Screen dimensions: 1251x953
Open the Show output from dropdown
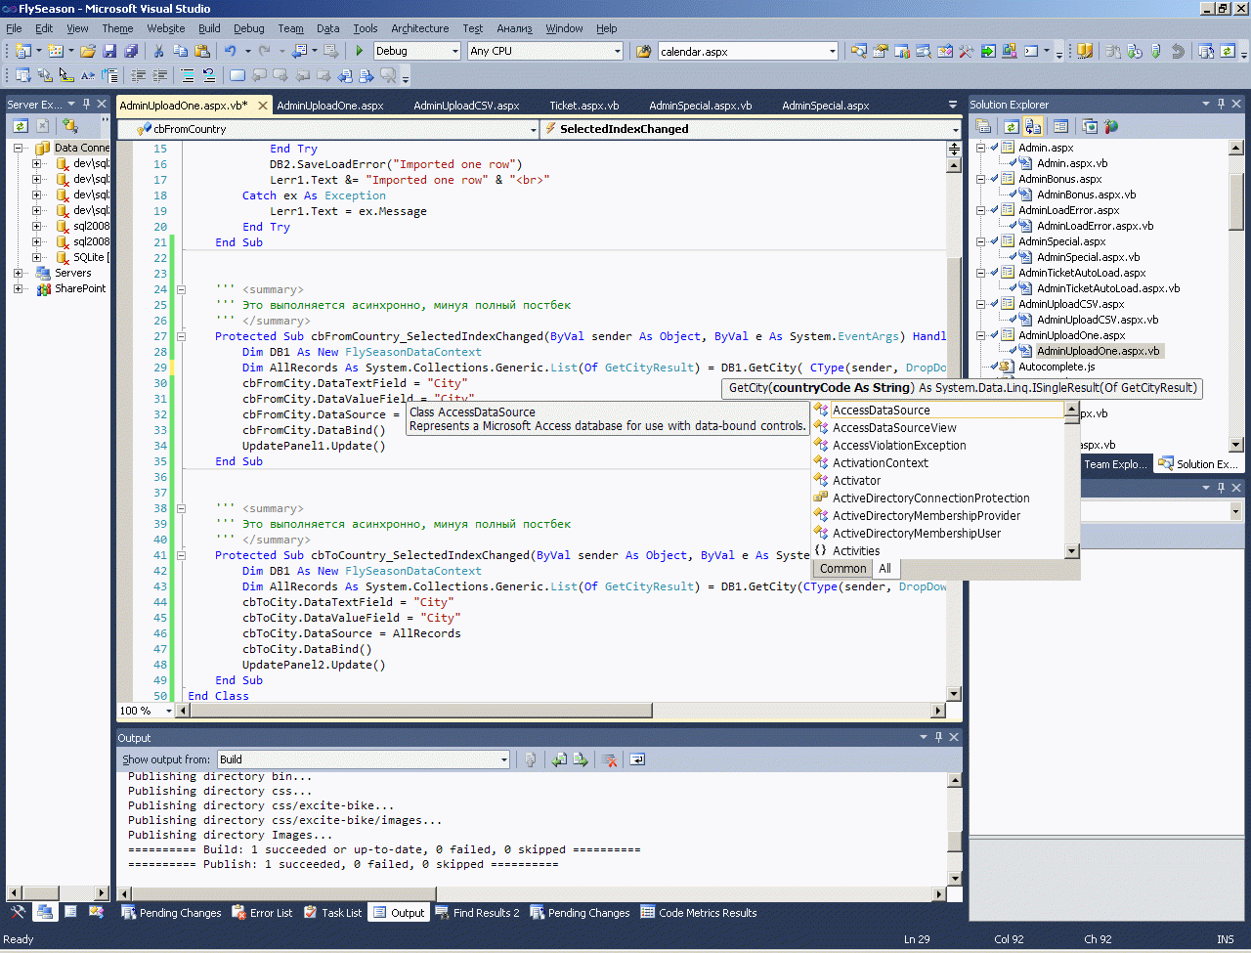click(503, 759)
